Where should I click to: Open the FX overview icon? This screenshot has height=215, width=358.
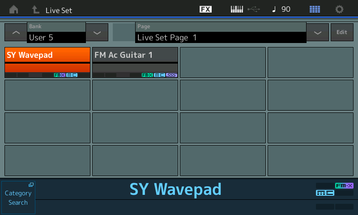click(x=205, y=9)
